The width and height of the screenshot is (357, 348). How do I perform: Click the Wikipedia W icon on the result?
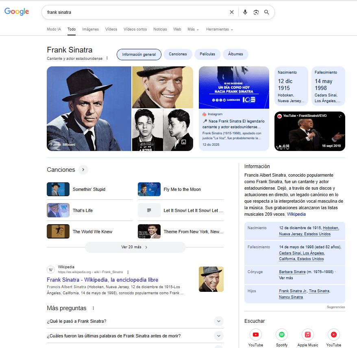click(50, 269)
